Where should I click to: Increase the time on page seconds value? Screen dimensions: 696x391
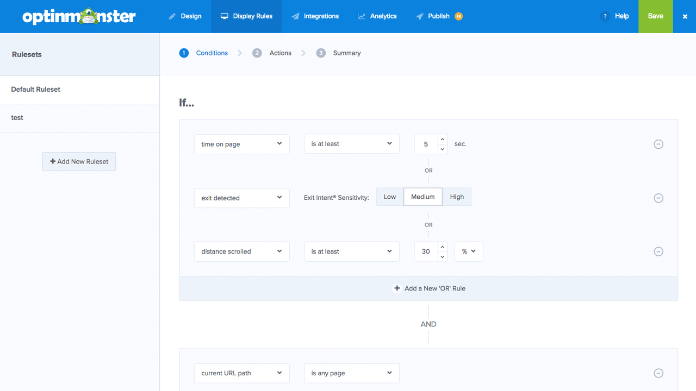tap(443, 140)
